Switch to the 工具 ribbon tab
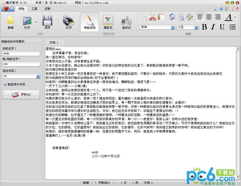Screen dimensions: 241x186 [35, 8]
